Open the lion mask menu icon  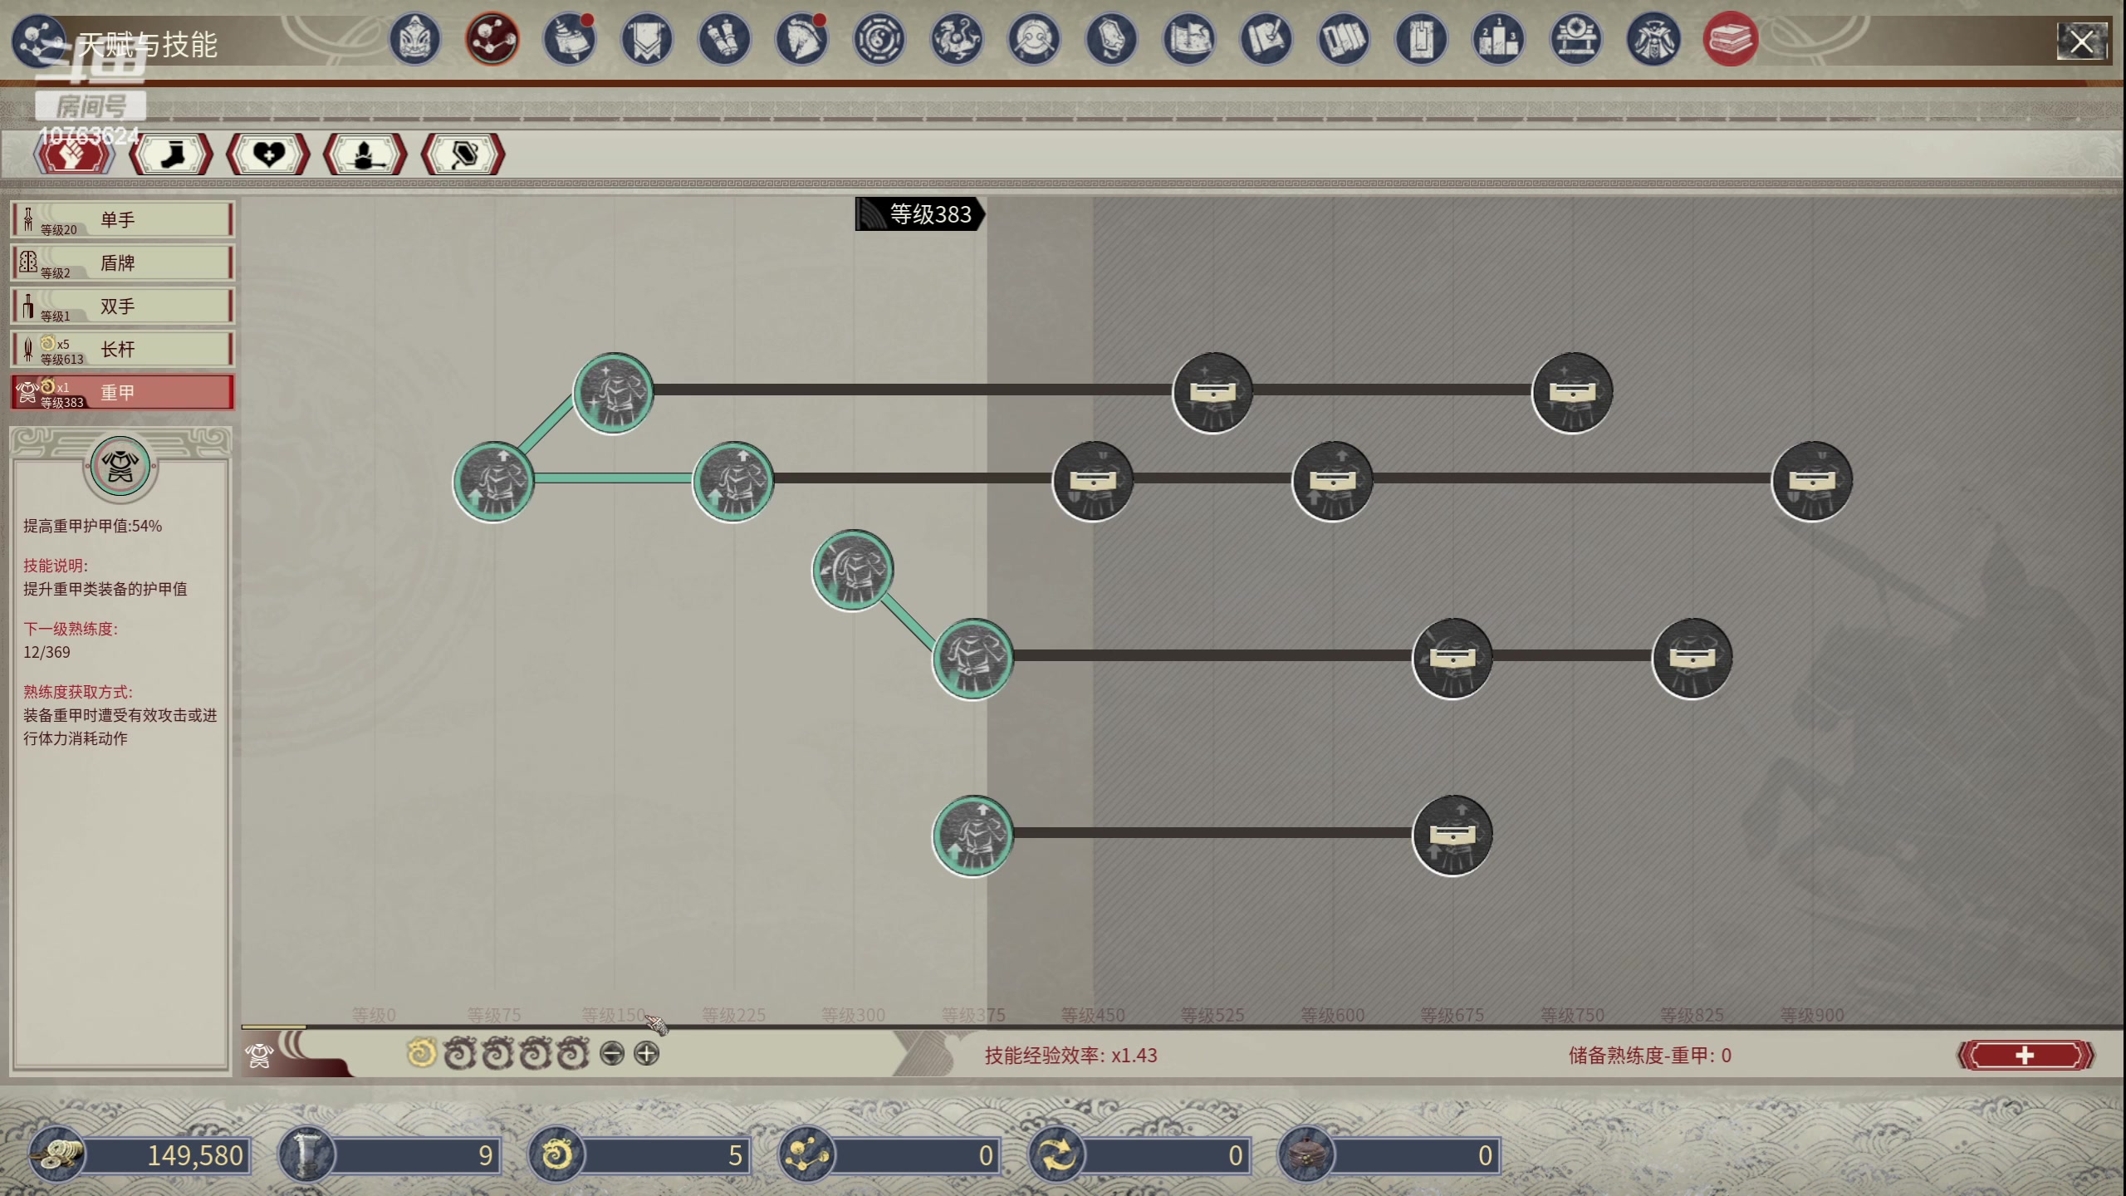(x=414, y=39)
